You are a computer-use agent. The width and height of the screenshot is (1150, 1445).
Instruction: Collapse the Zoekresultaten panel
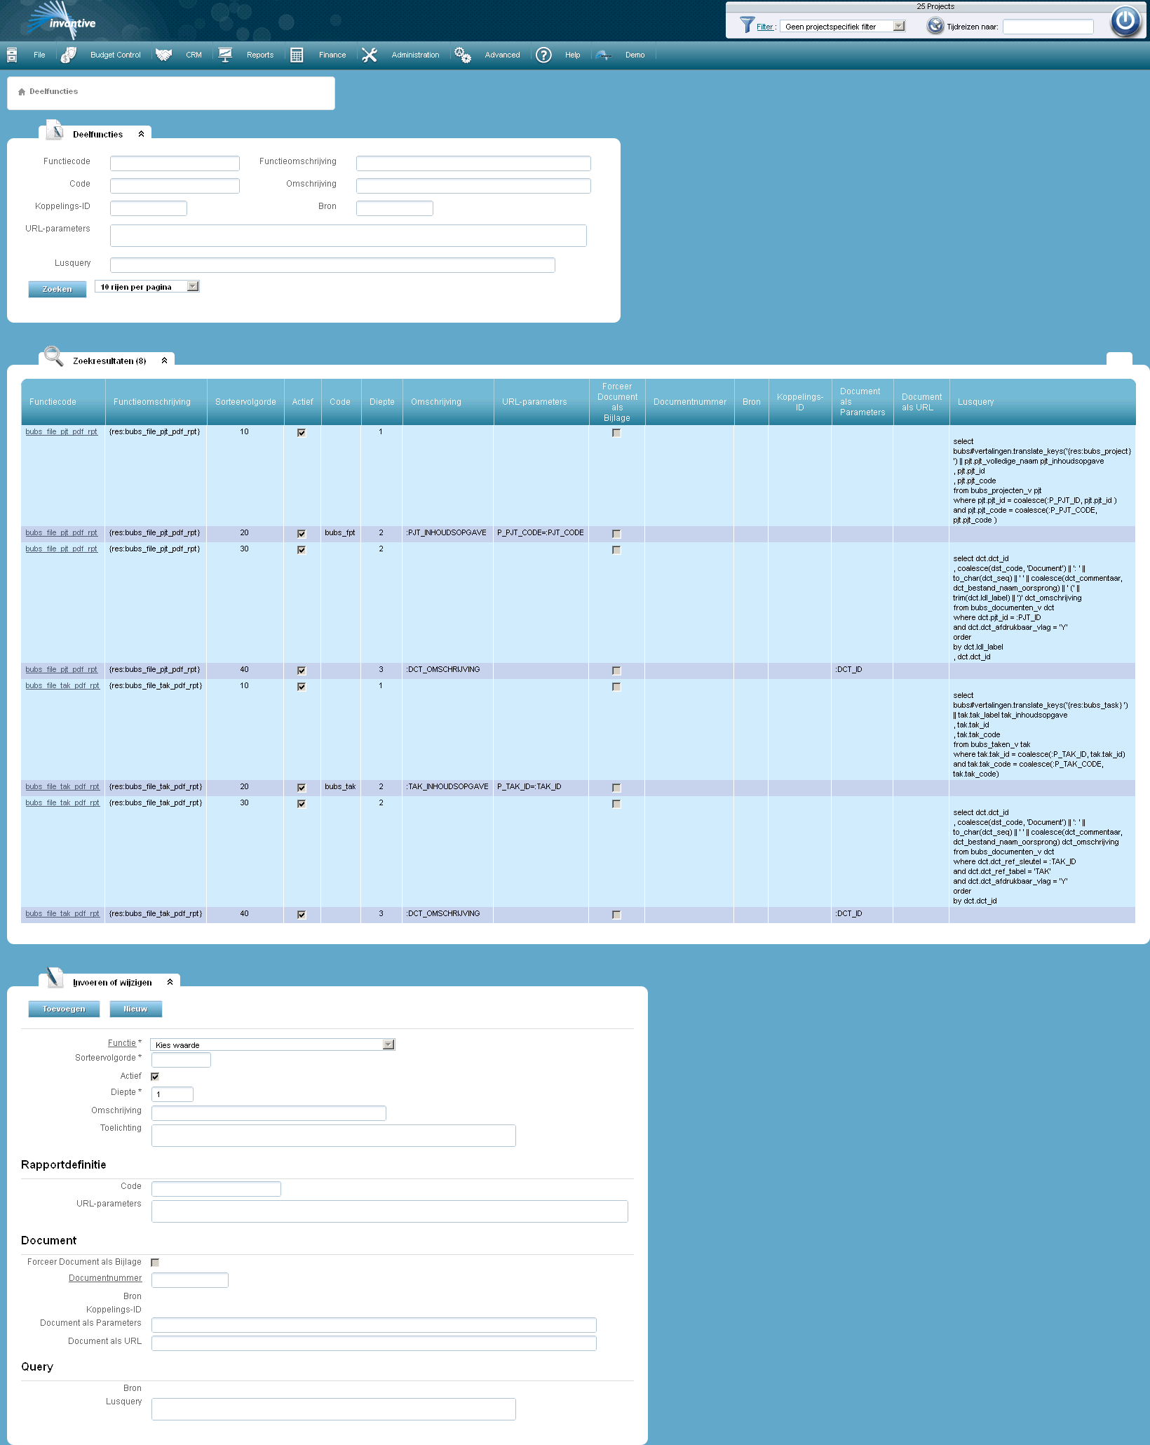(164, 361)
